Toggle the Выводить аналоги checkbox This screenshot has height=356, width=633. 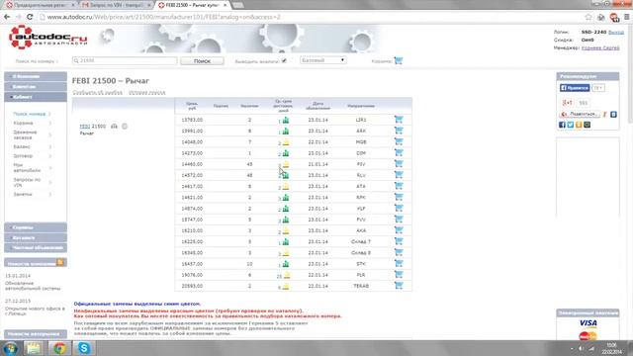[284, 60]
